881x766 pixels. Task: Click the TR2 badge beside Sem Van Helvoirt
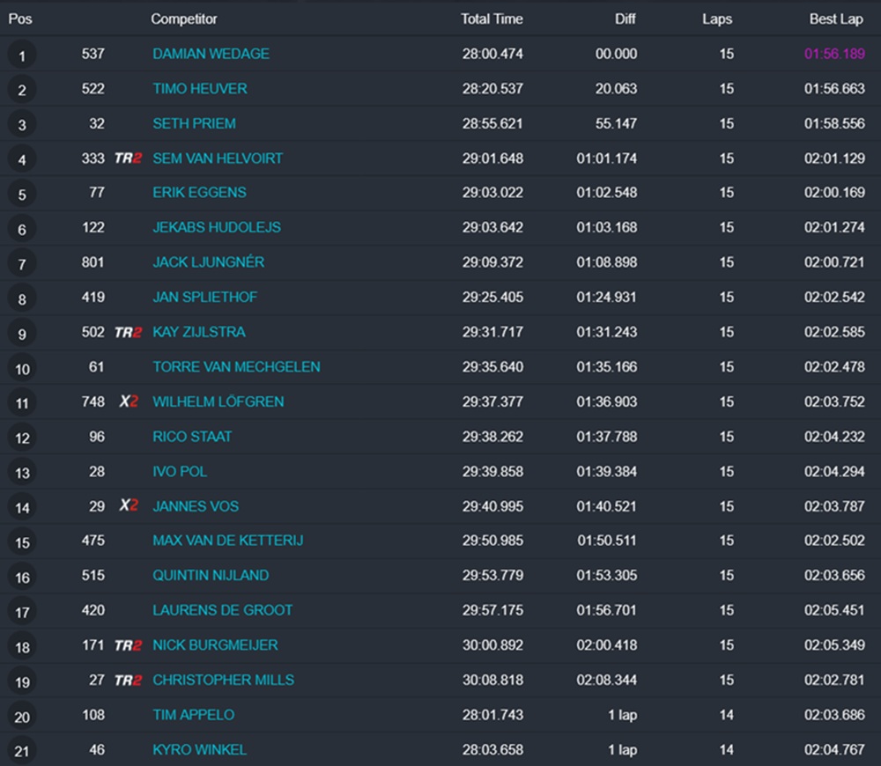point(128,158)
